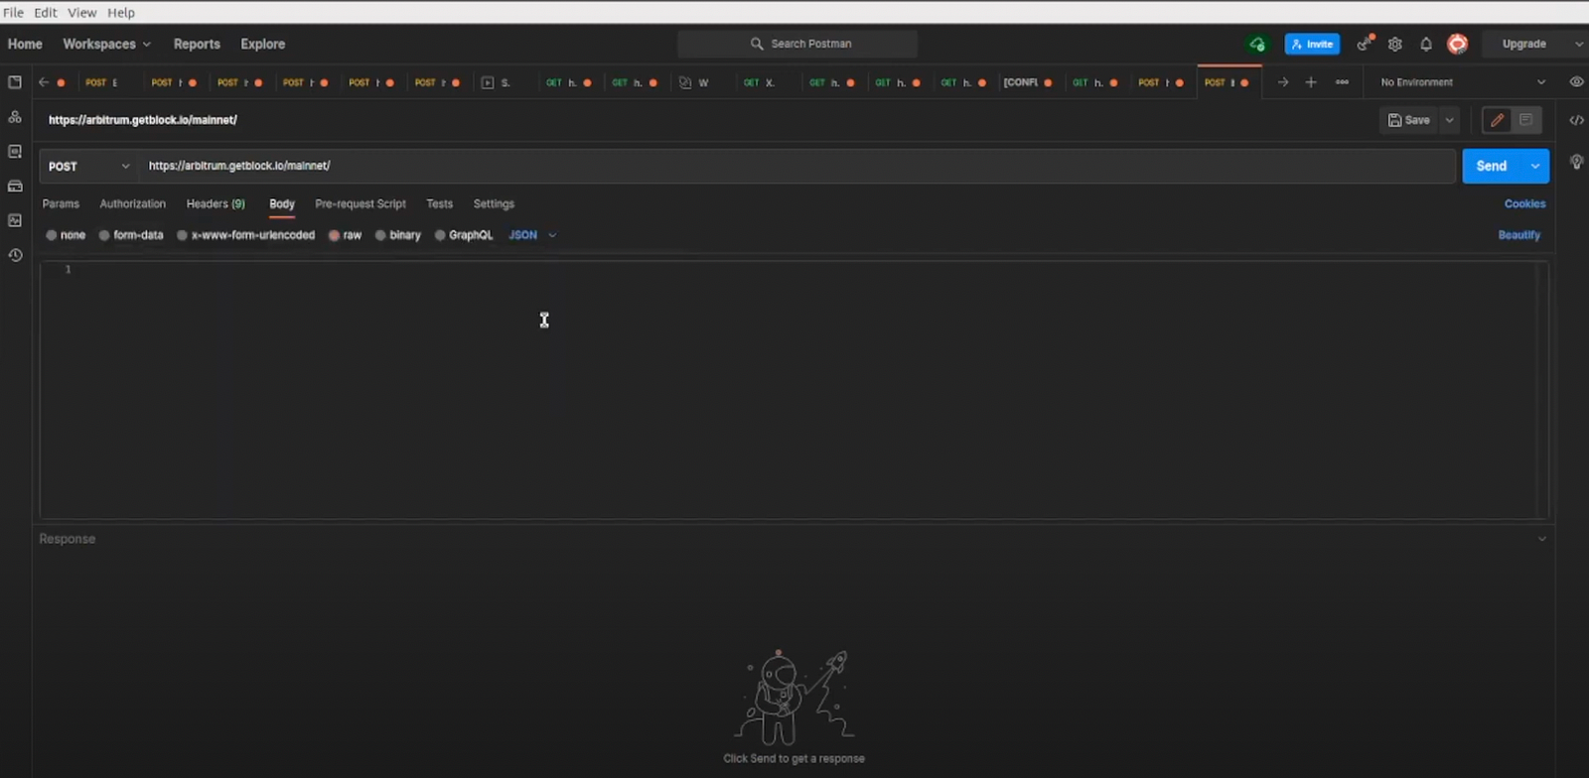This screenshot has width=1589, height=778.
Task: Click the request URL input field
Action: coord(796,166)
